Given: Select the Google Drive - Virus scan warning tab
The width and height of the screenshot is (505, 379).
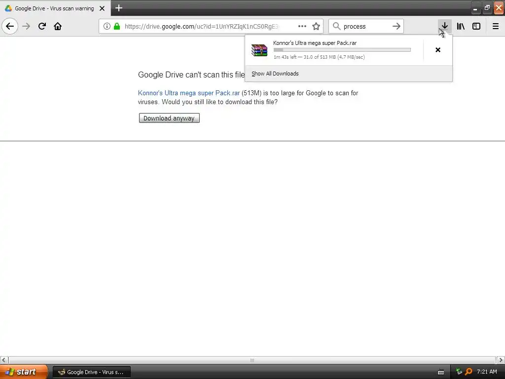Looking at the screenshot, I should coord(55,8).
